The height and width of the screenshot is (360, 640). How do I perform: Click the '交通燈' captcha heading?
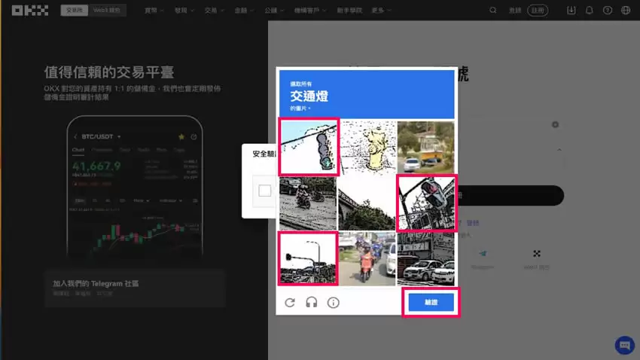pos(309,96)
